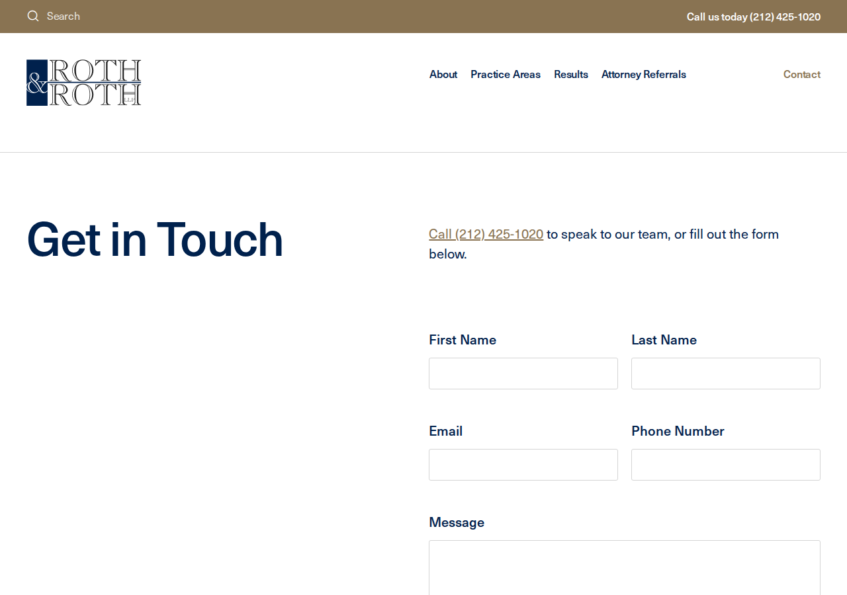Click the Message text area
The width and height of the screenshot is (847, 595).
pyautogui.click(x=625, y=568)
